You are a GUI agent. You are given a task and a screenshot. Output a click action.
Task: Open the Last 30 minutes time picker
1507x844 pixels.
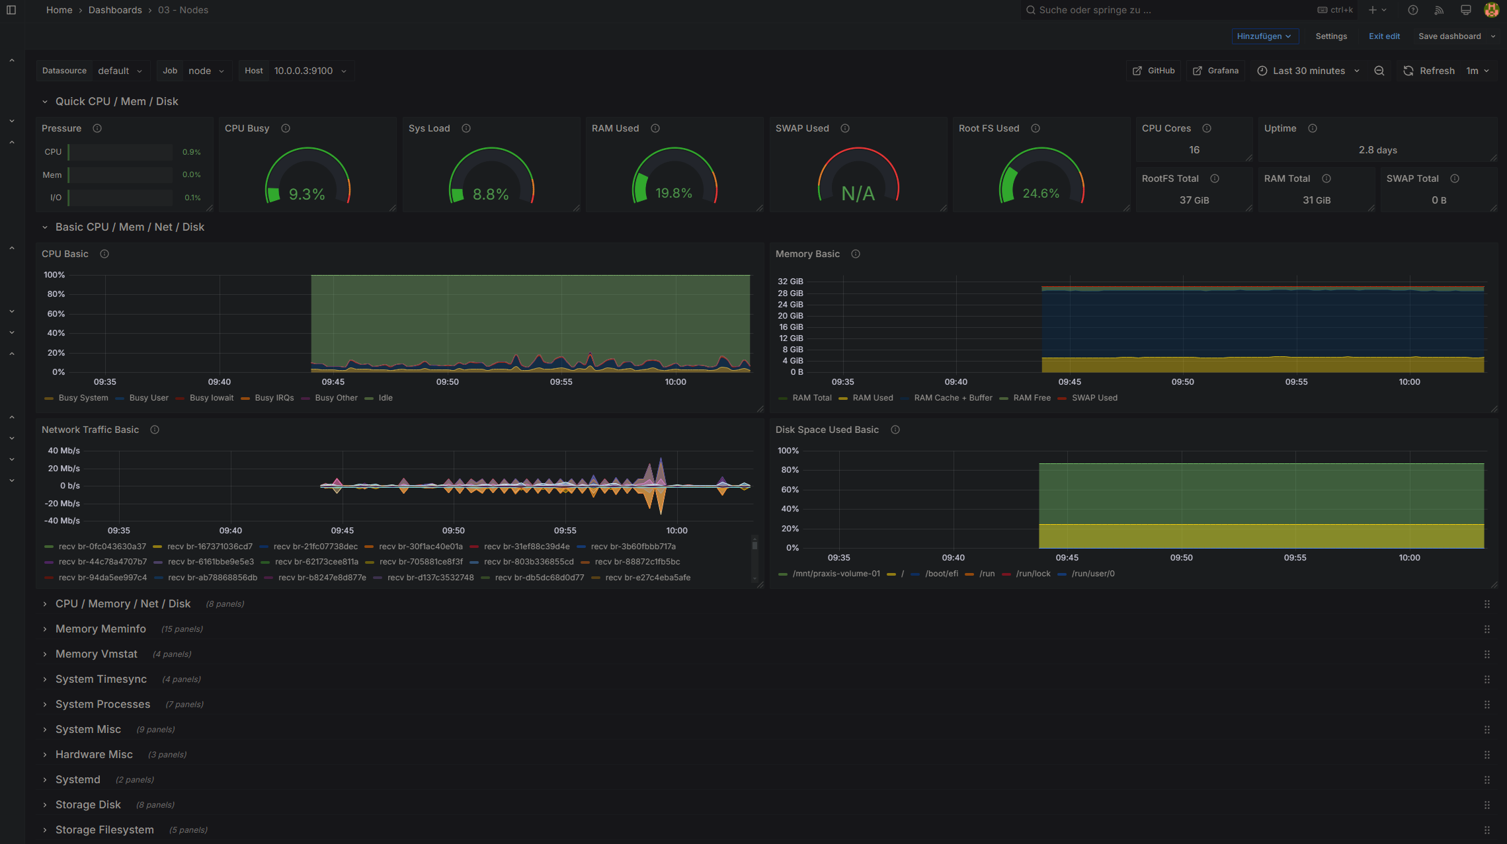click(x=1309, y=71)
